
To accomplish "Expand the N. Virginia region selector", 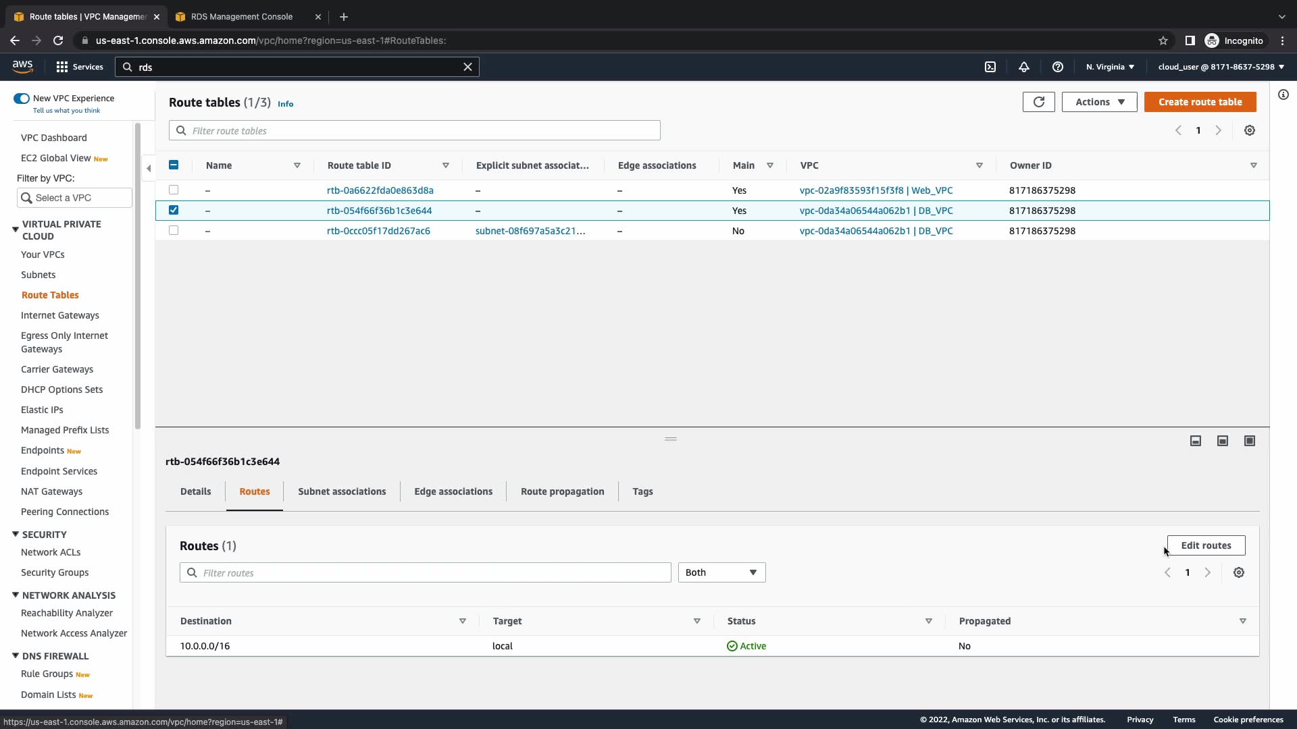I will tap(1110, 67).
